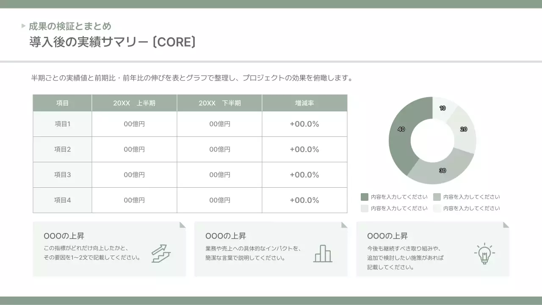Click the 成果の検証とまとめ section label
The image size is (542, 305).
tap(69, 25)
